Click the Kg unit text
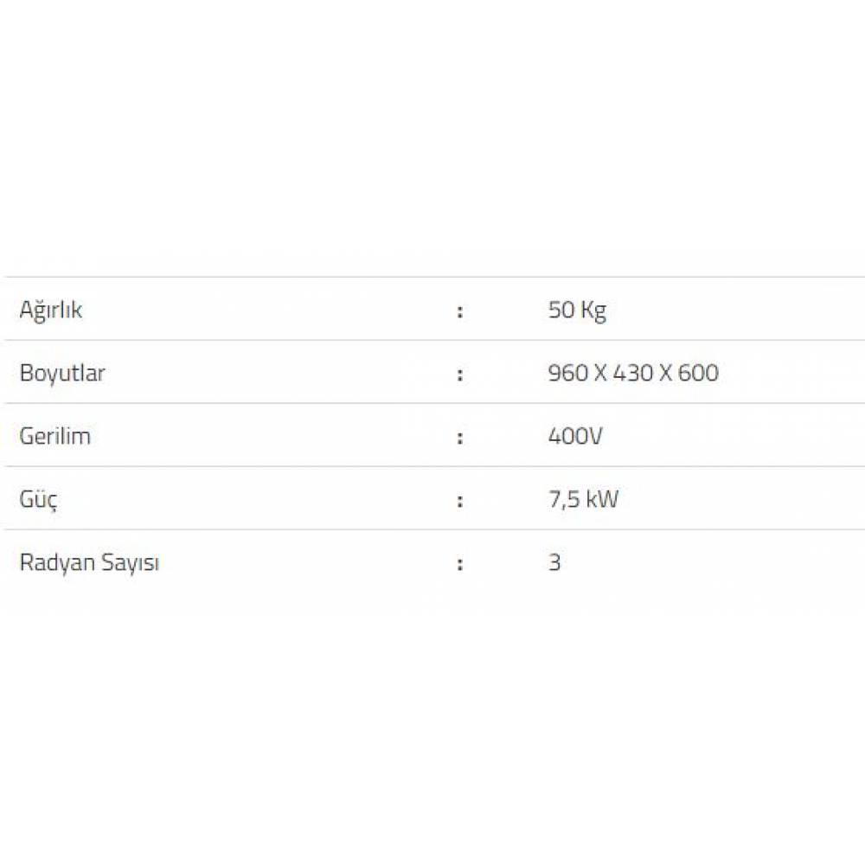Image resolution: width=865 pixels, height=865 pixels. coord(594,310)
